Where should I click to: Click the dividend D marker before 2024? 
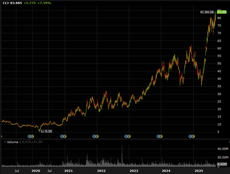(x=158, y=136)
